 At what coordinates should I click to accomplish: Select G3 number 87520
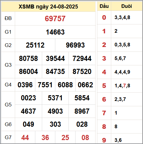pyautogui.click(x=82, y=72)
